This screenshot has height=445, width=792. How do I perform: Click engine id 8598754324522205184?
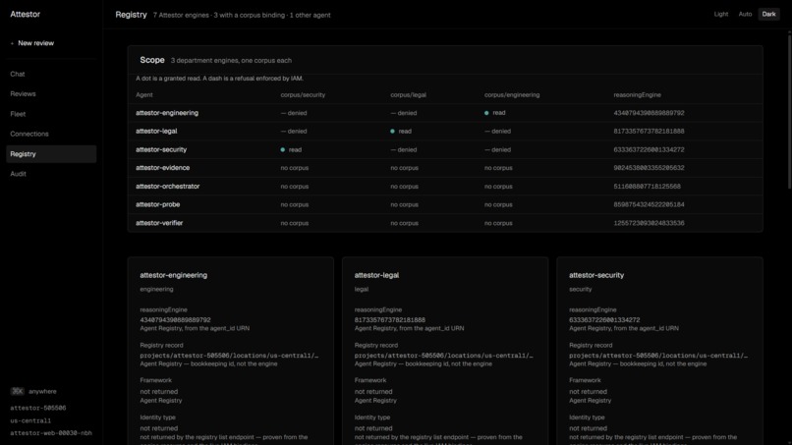(649, 204)
